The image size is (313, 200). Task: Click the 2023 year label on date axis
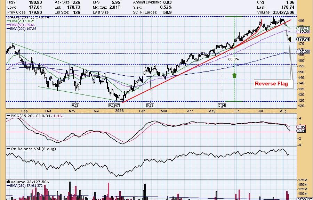[x=119, y=111]
